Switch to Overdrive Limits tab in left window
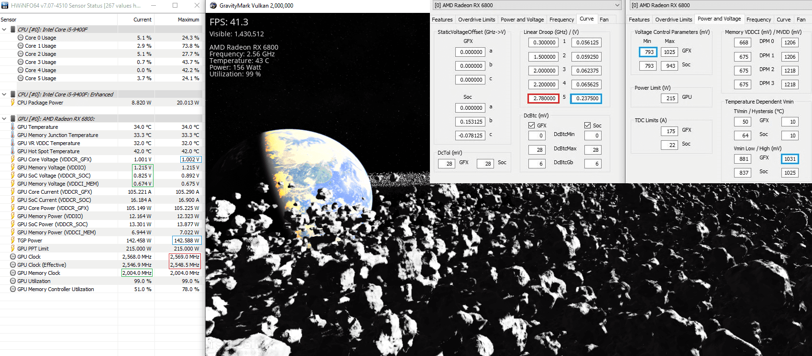This screenshot has height=356, width=812. [476, 20]
